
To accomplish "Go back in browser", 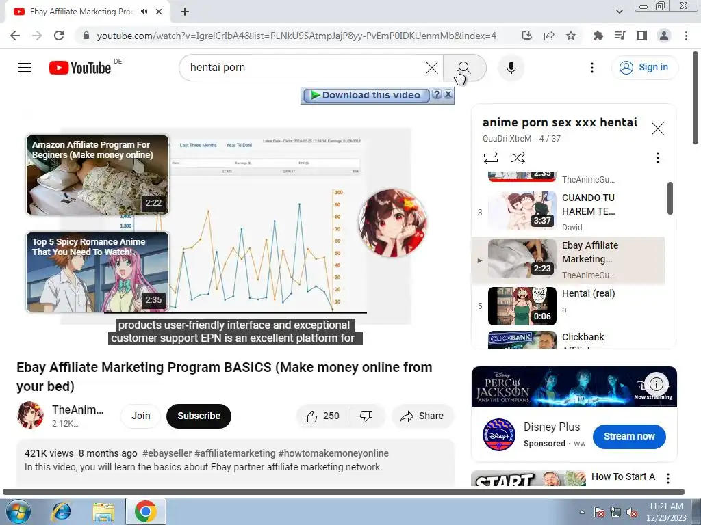I will tap(15, 36).
